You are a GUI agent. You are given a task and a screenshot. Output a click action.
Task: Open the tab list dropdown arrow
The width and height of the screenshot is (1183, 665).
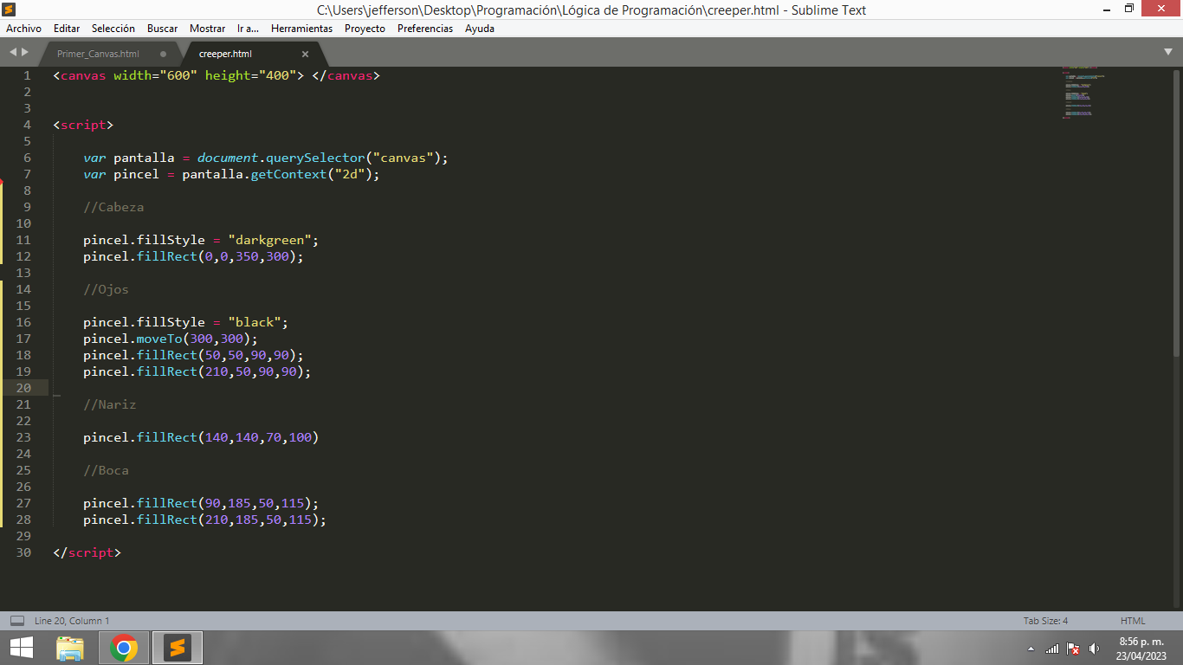(x=1167, y=52)
